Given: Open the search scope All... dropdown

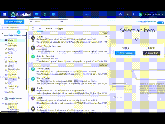Looking at the screenshot, I should [x=62, y=22].
